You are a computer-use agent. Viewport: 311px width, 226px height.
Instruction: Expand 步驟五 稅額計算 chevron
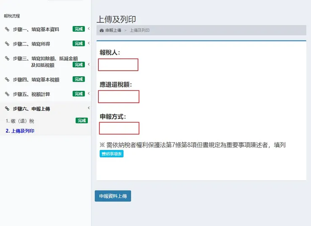pos(89,93)
